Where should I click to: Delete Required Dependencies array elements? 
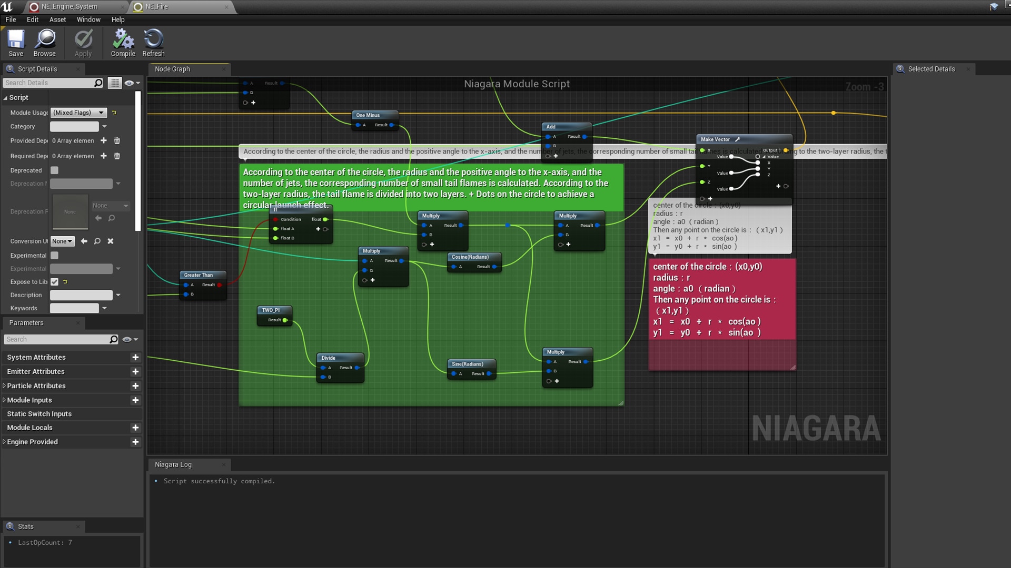point(117,156)
